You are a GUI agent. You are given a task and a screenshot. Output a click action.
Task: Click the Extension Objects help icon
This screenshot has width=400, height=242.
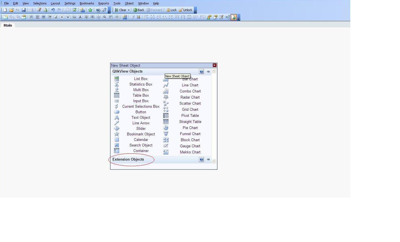click(201, 159)
